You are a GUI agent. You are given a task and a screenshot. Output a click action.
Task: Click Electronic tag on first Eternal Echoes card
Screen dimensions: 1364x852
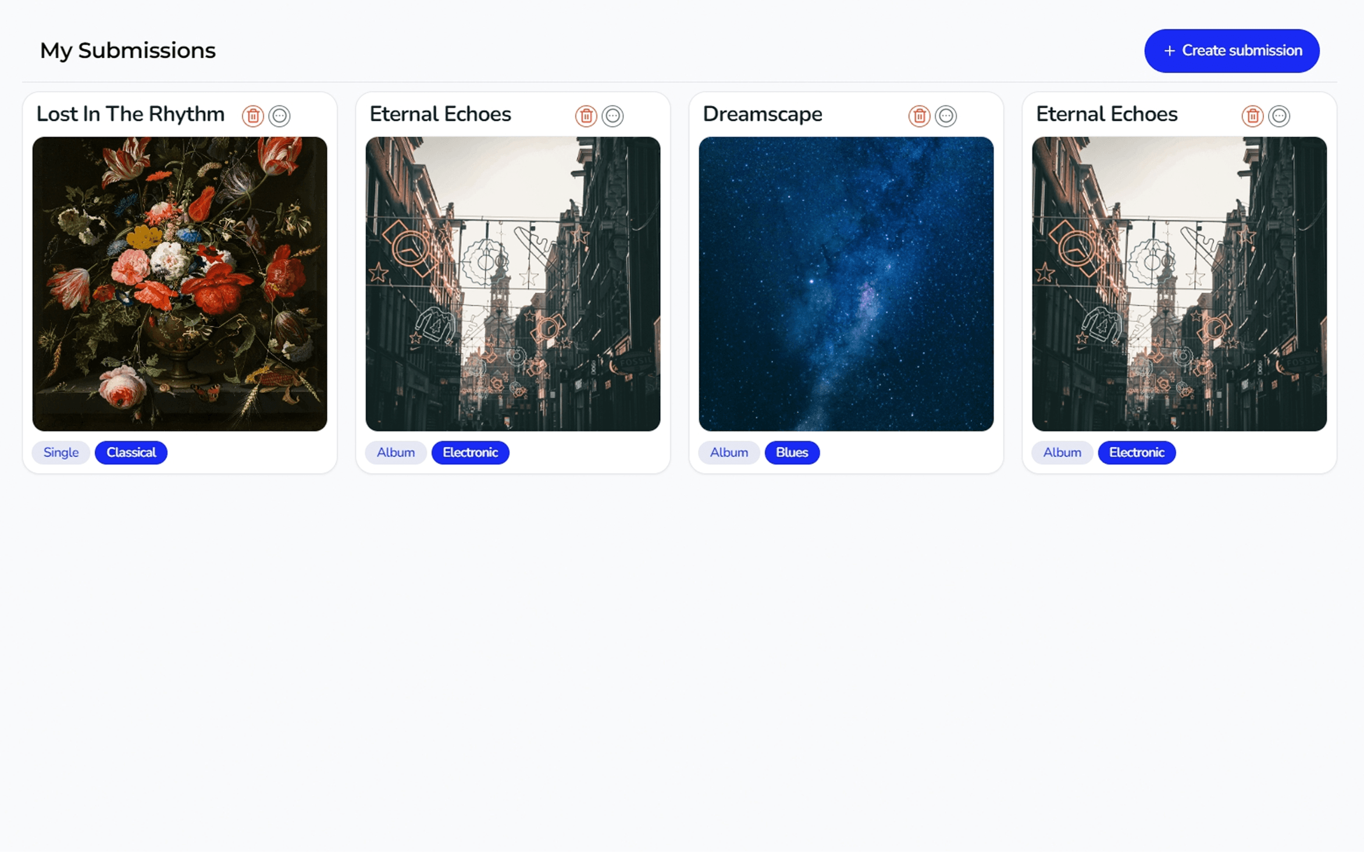470,452
